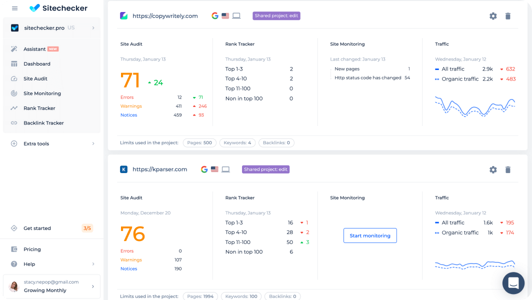532x300 pixels.
Task: Click Shared project: edit badge for kparser.com
Action: [x=265, y=169]
